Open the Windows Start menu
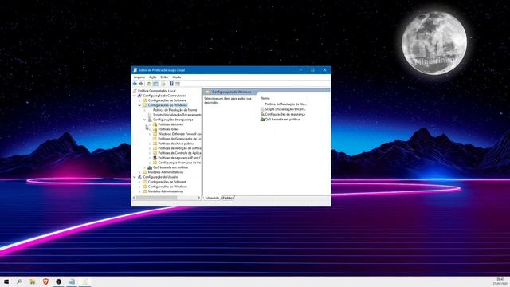The height and width of the screenshot is (287, 510). [6, 281]
